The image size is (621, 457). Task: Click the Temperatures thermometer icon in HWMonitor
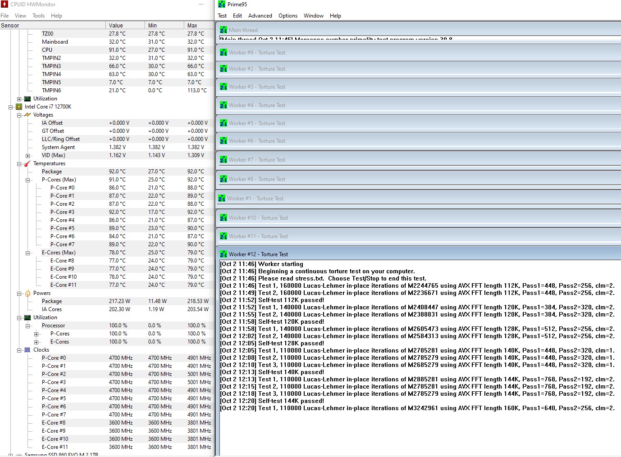click(x=27, y=163)
